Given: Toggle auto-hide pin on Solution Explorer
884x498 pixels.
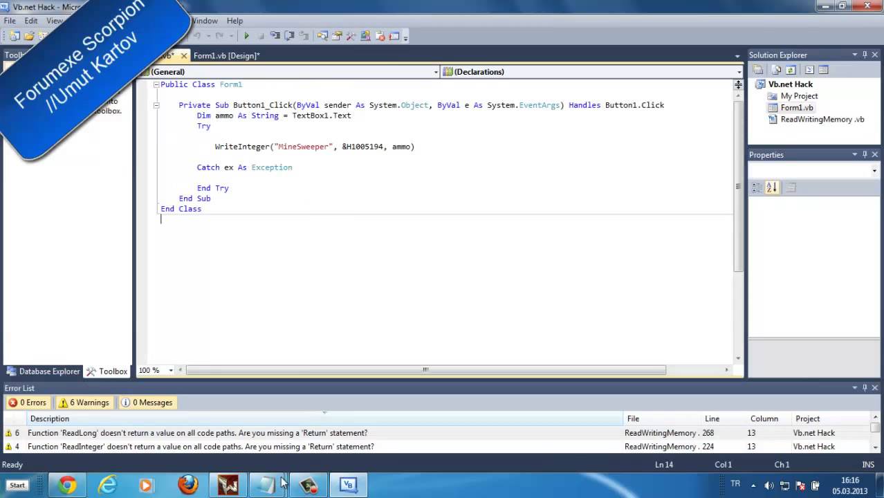Looking at the screenshot, I should point(865,55).
